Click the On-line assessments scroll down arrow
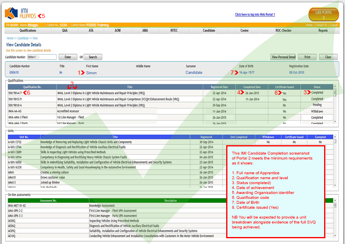This screenshot has height=244, width=345. coord(335,236)
